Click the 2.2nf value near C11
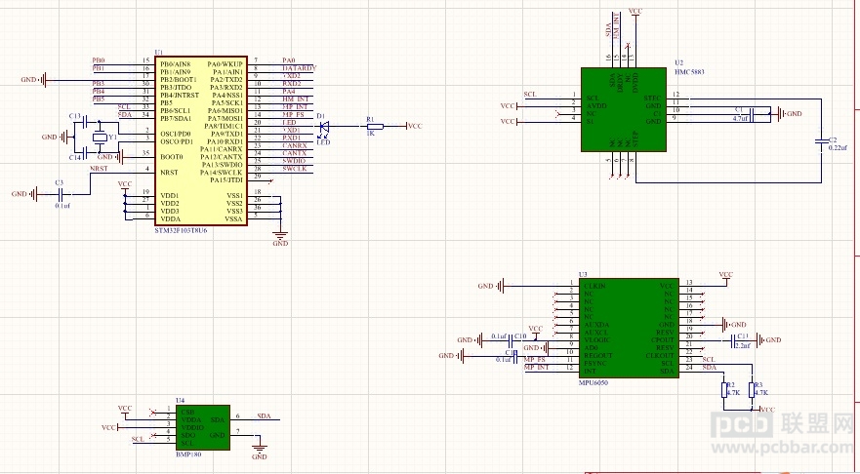 coord(741,346)
